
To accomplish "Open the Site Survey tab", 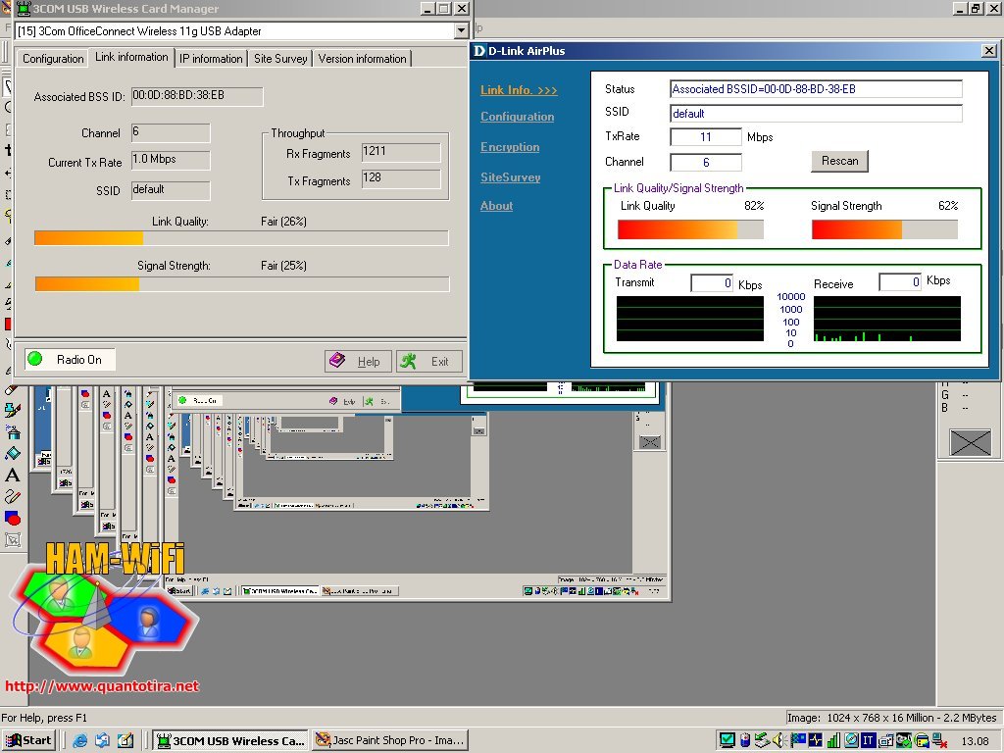I will [280, 58].
